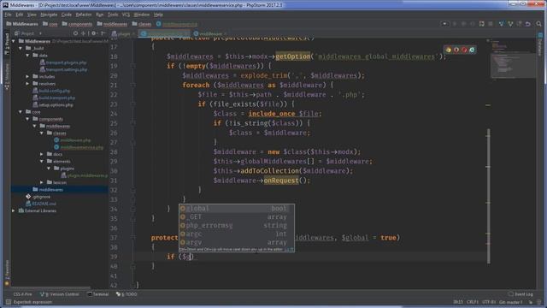
Task: Click the classes breadcrumb in navigation bar
Action: point(142,24)
